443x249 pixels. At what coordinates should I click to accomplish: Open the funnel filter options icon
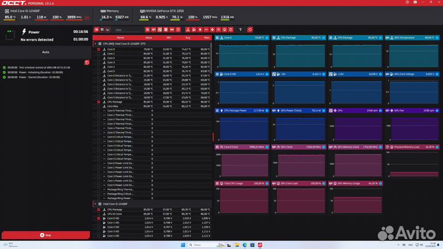pyautogui.click(x=241, y=30)
